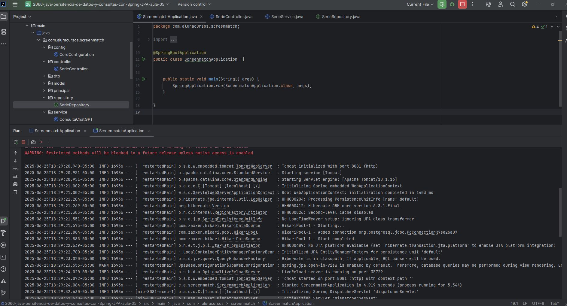Viewport: 567px width, 306px height.
Task: Switch to SerieService.java tab
Action: 284,17
